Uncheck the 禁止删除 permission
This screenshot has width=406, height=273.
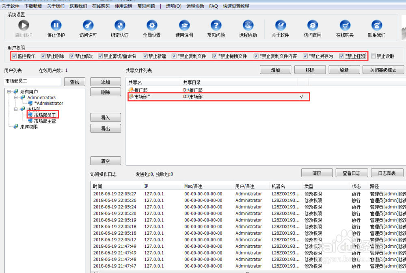click(x=43, y=56)
